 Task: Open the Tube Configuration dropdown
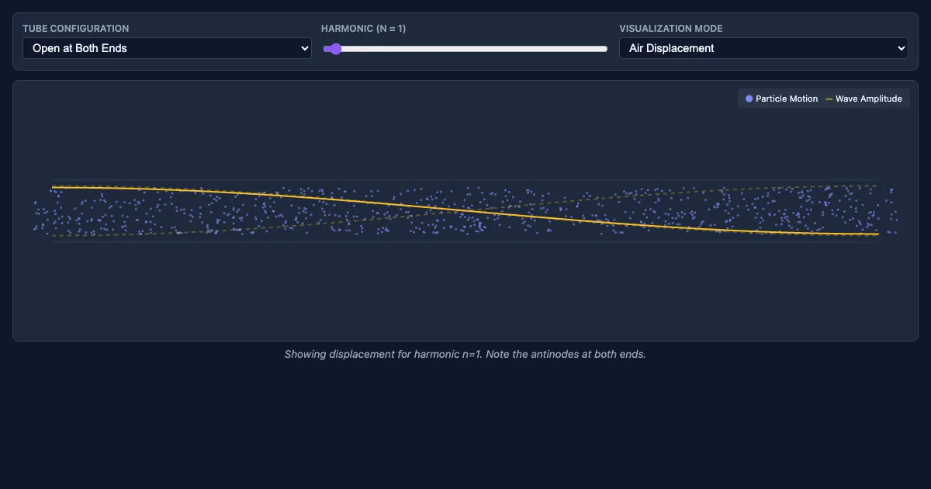(x=167, y=48)
